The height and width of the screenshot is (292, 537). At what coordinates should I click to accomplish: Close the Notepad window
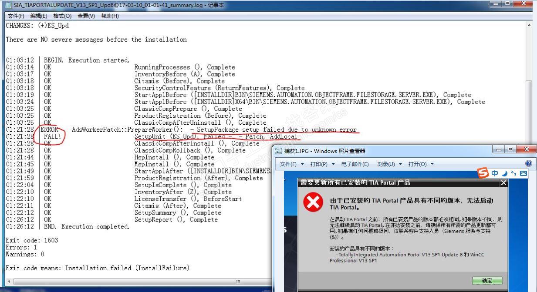point(523,3)
